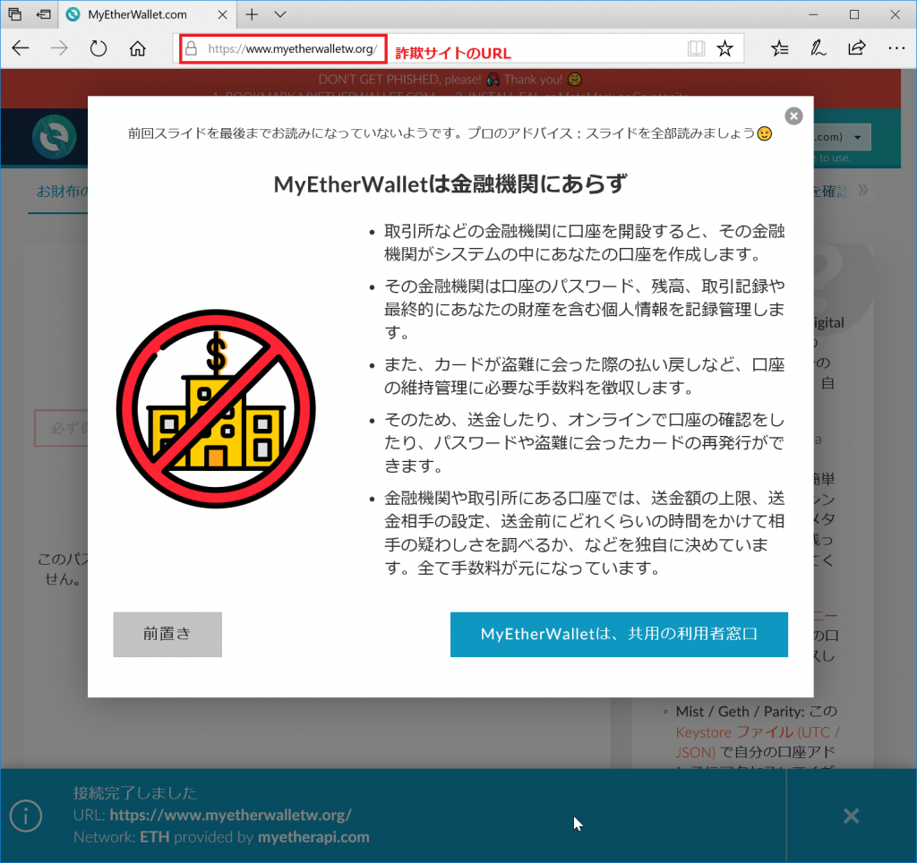Viewport: 917px width, 863px height.
Task: Open the Hub favorites list icon
Action: pyautogui.click(x=779, y=48)
